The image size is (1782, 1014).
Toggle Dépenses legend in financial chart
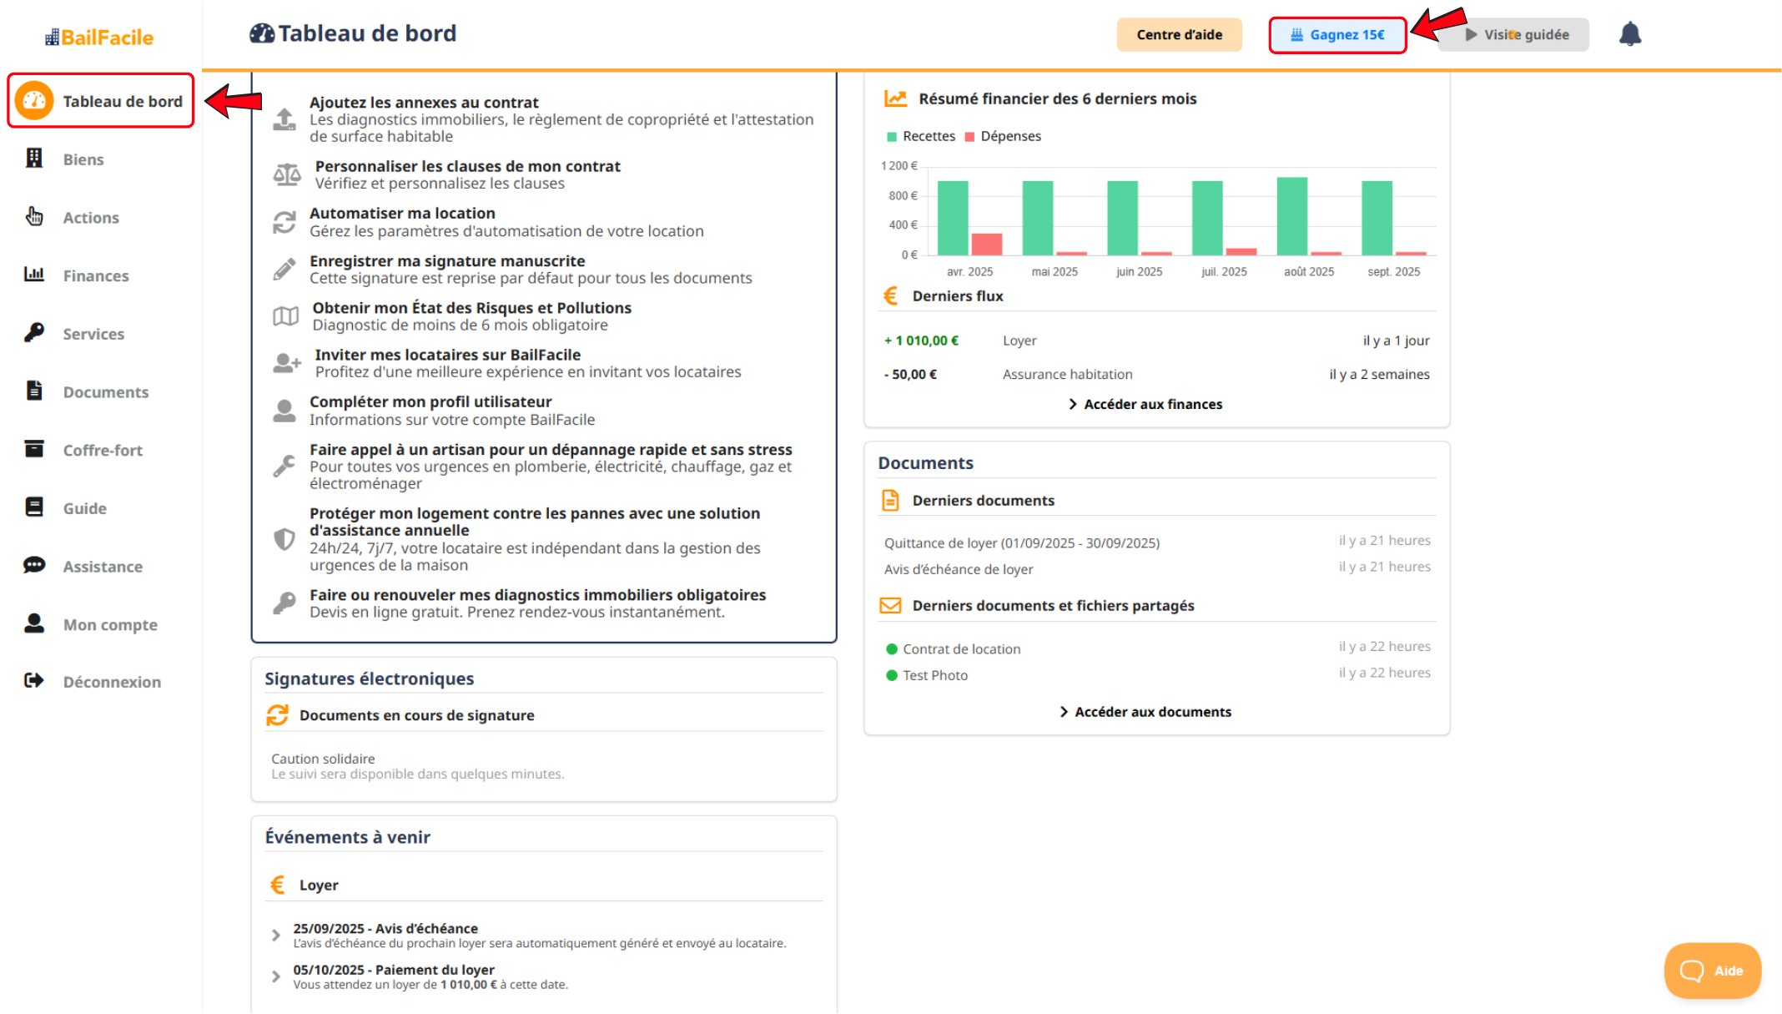(1003, 136)
